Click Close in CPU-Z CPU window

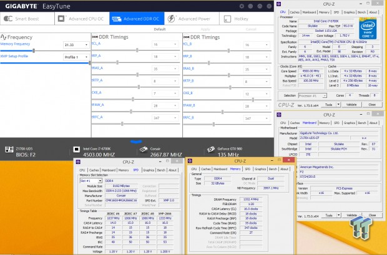[372, 105]
